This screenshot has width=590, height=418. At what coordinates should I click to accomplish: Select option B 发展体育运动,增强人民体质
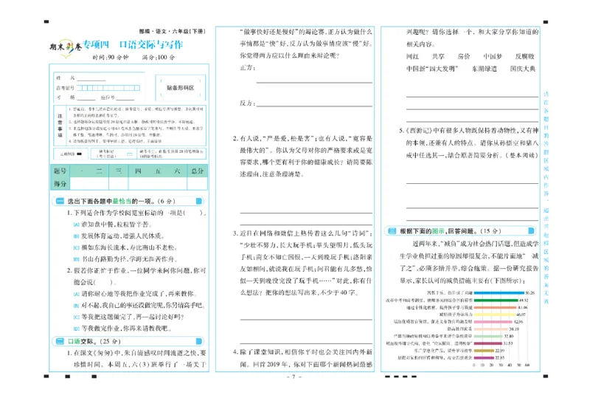click(119, 236)
